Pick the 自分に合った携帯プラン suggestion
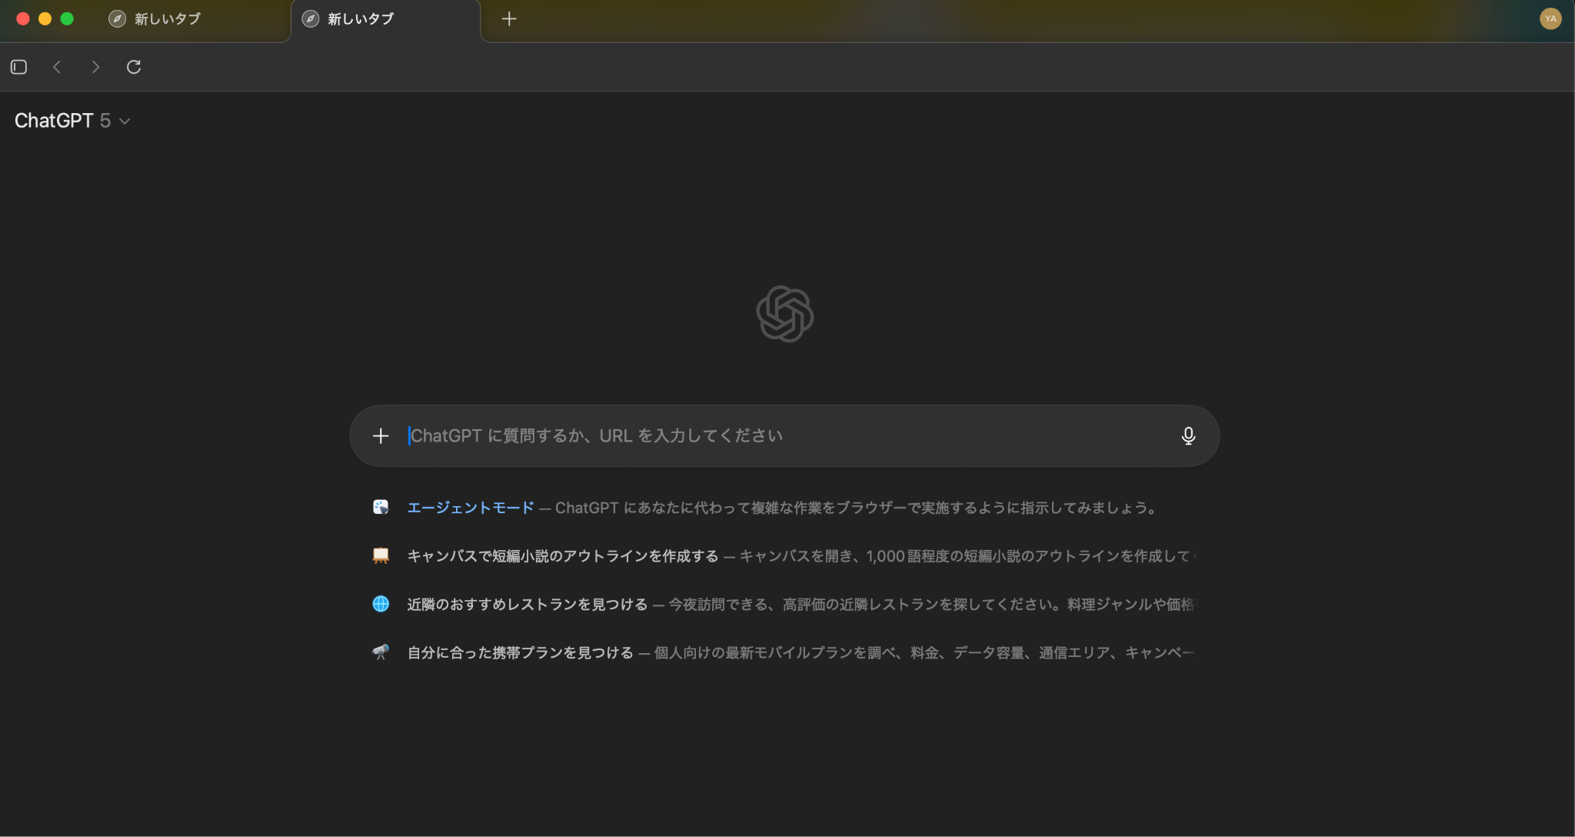Viewport: 1575px width, 837px height. 520,653
